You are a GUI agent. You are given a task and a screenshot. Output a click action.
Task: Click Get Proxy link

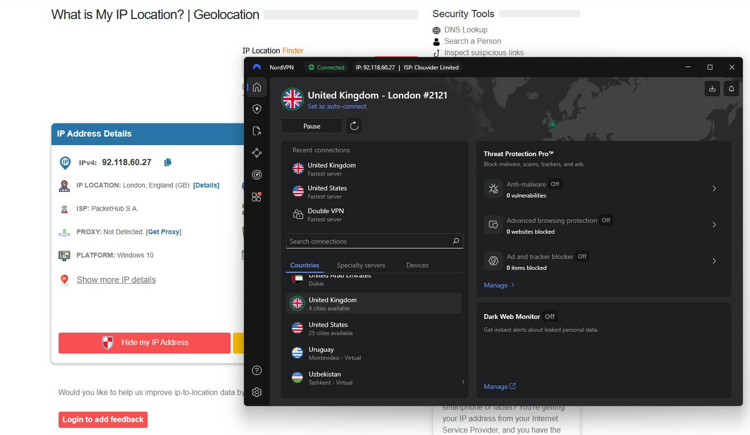[163, 232]
